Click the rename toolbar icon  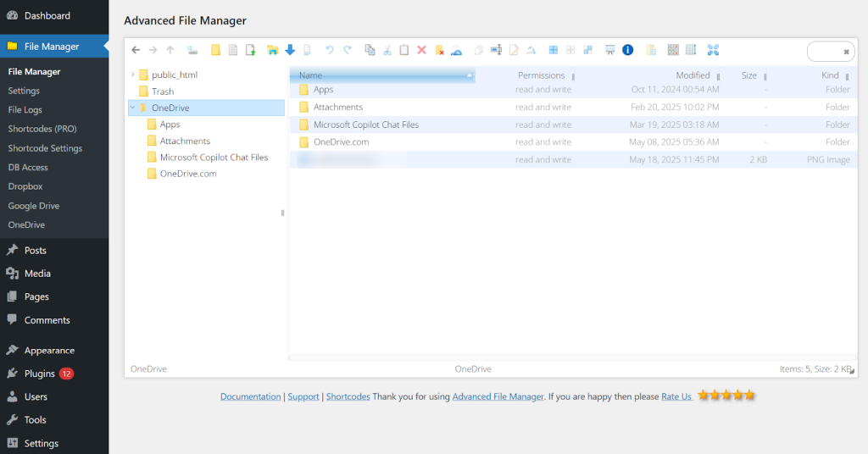(x=497, y=50)
